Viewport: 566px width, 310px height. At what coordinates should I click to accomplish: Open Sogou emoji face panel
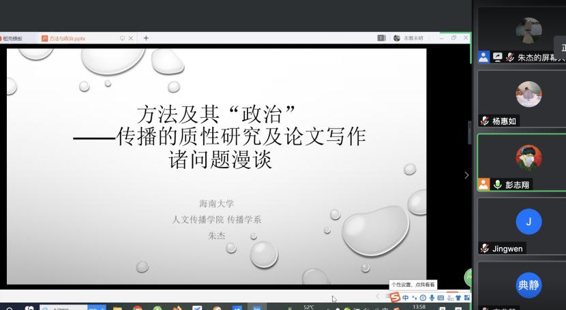tap(423, 298)
